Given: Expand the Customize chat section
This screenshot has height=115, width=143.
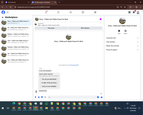Looking at the screenshot, I should coord(122,38).
